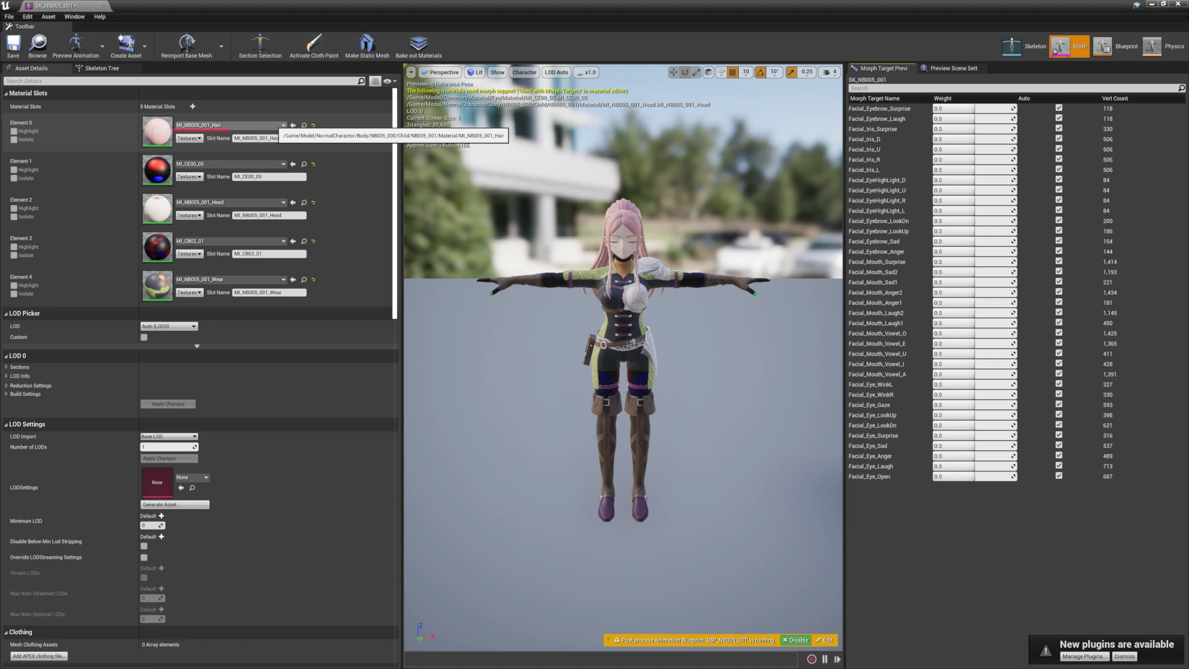1189x669 pixels.
Task: Switch to Blueprint editor mode
Action: coord(1115,46)
